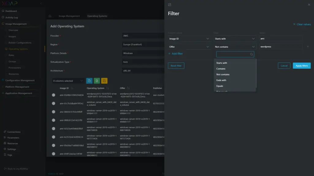The width and height of the screenshot is (314, 176).
Task: Select radio for ami-03efbb1208520d656
Action: (53, 95)
